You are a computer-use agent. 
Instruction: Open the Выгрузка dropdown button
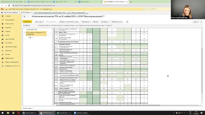point(105,22)
